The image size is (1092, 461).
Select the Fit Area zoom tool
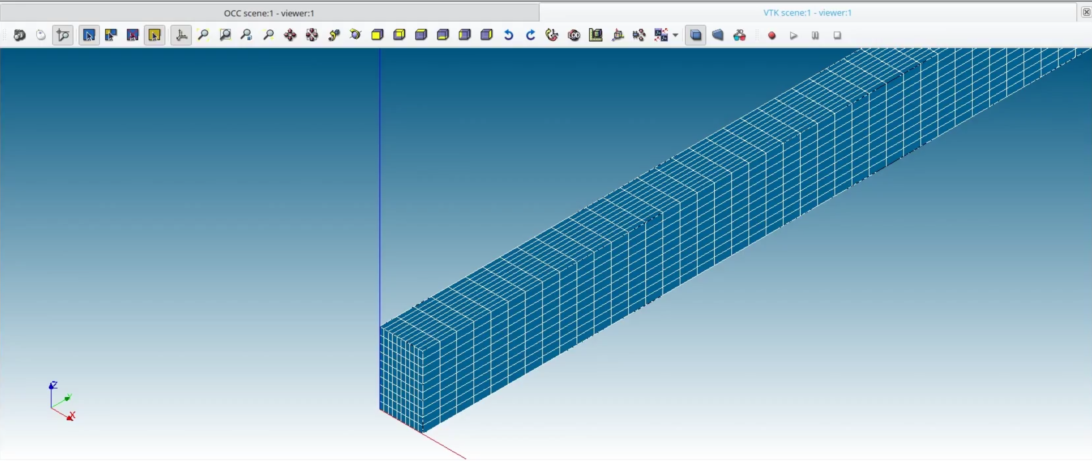[x=225, y=35]
